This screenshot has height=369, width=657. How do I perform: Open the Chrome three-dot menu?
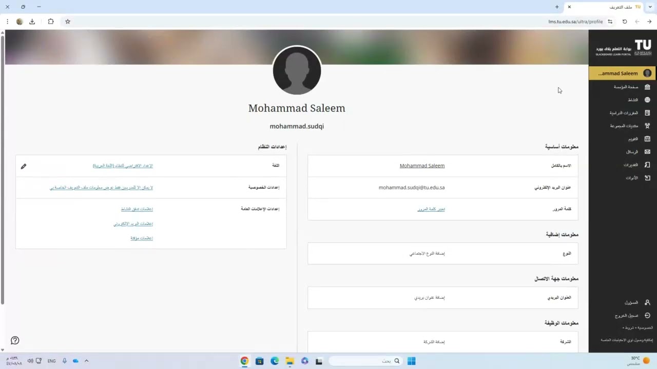[7, 22]
